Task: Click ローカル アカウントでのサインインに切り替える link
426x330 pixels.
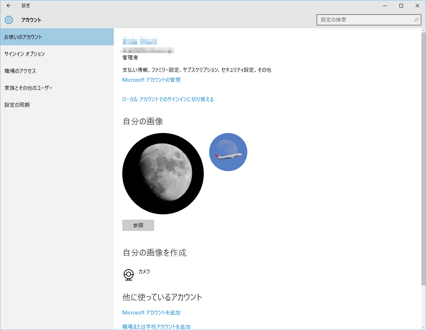Action: click(x=168, y=99)
